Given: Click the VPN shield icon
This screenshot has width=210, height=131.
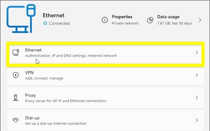Looking at the screenshot, I should (x=15, y=75).
